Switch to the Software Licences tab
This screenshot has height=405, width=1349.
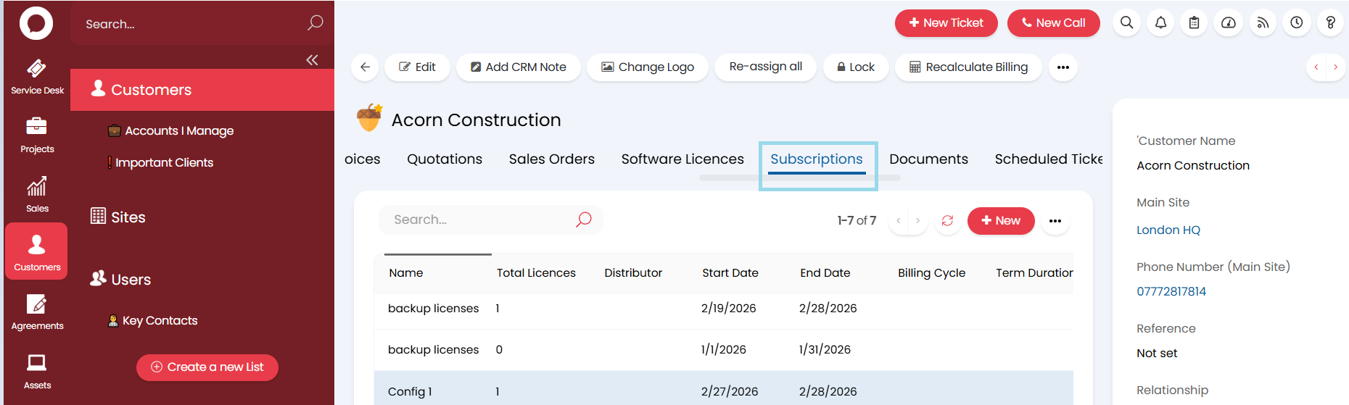pos(682,159)
